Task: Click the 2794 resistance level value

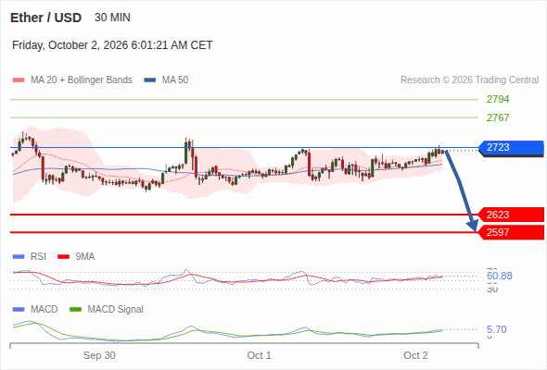Action: click(498, 99)
